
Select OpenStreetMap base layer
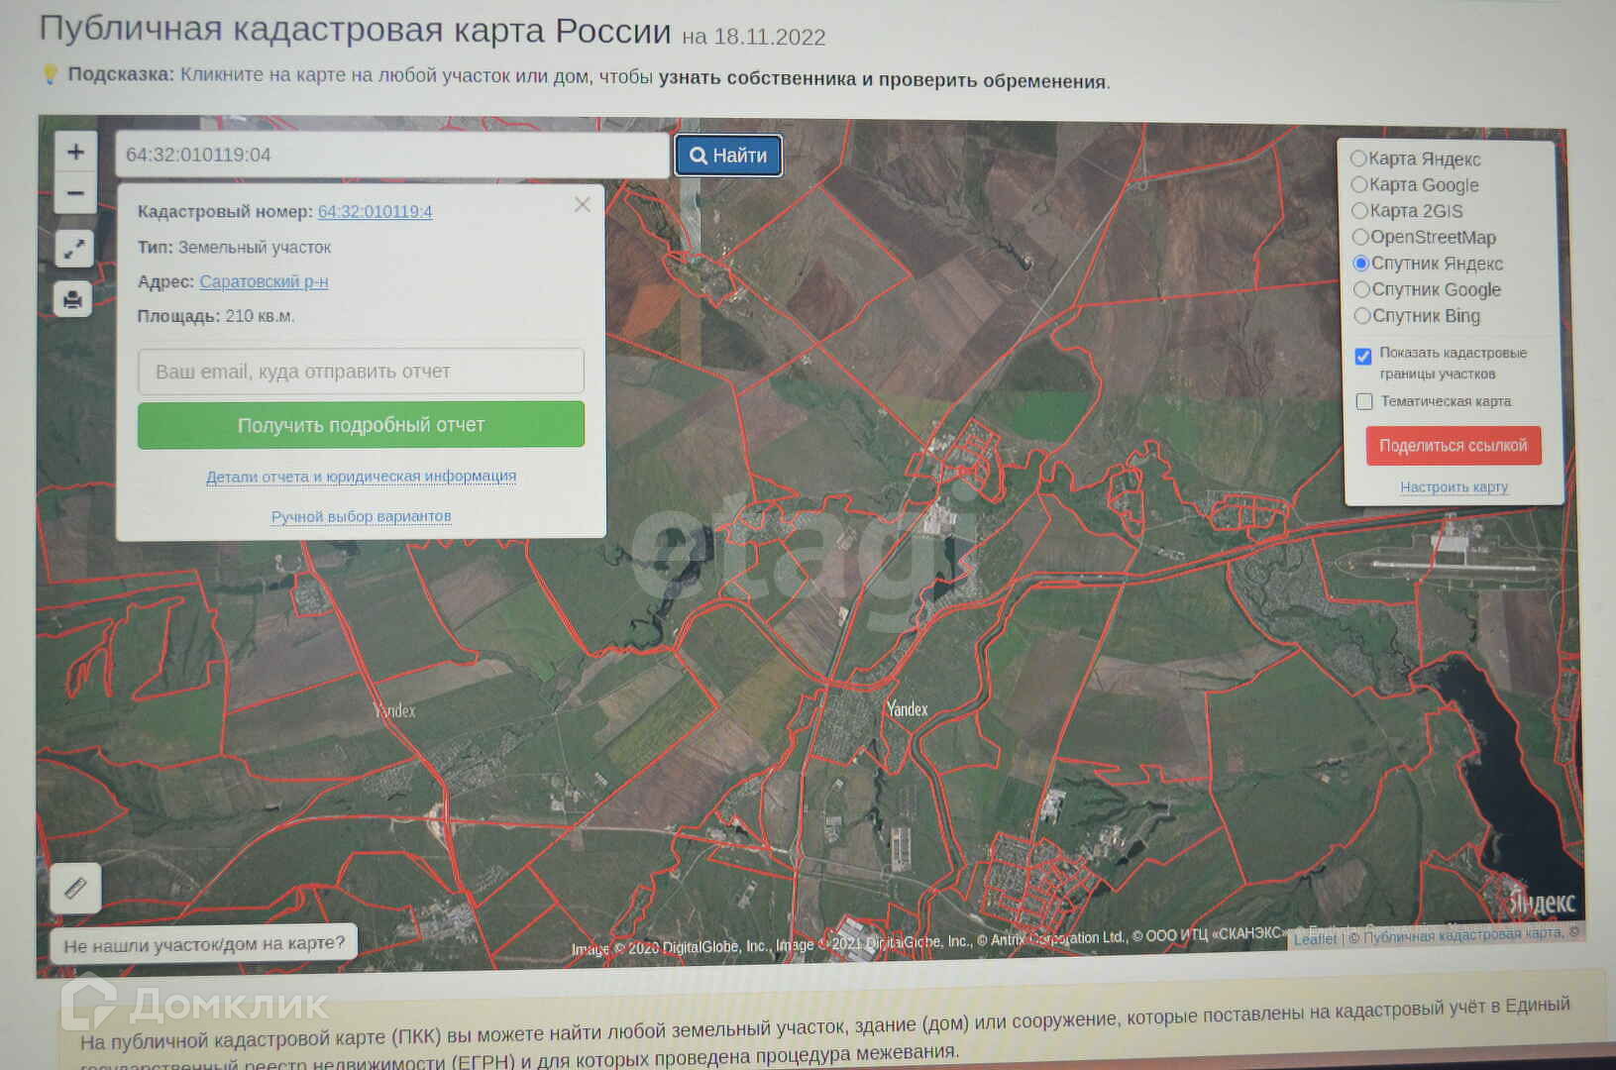pos(1360,237)
